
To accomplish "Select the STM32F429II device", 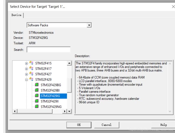I will pos(50,101).
